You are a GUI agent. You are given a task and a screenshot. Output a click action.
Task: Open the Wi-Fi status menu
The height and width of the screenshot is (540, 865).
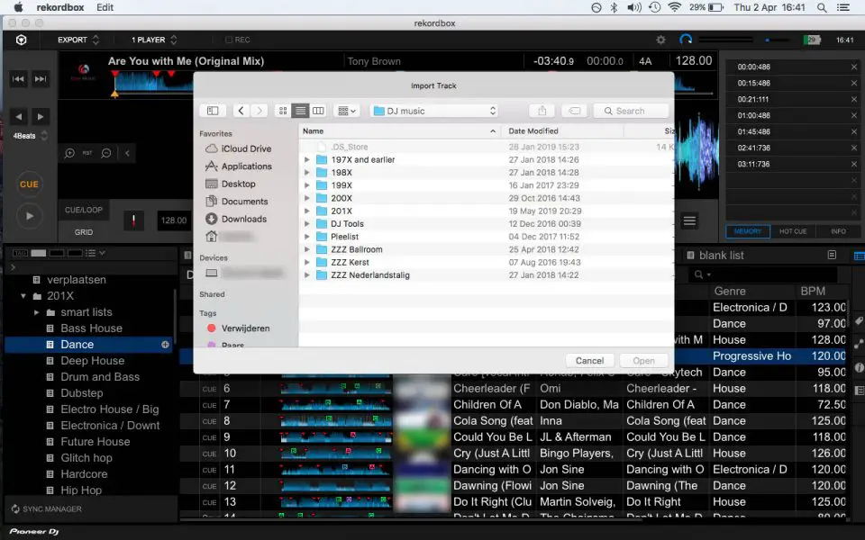(674, 7)
